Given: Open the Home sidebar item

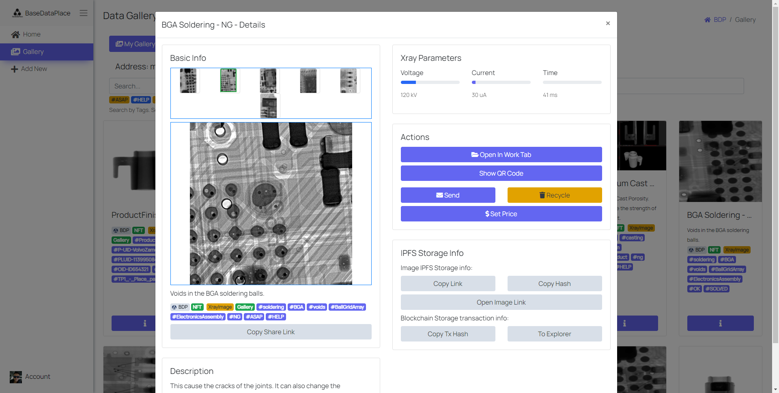Looking at the screenshot, I should click(x=32, y=34).
